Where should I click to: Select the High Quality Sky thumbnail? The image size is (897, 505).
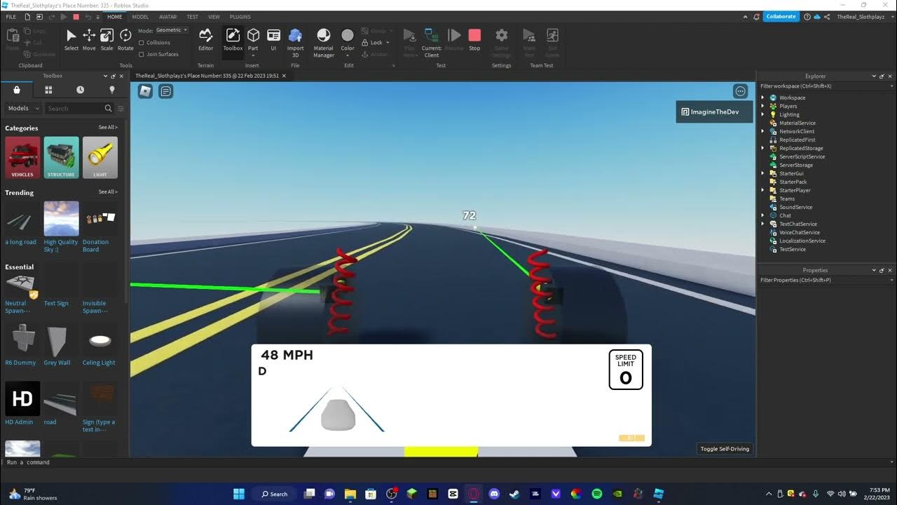coord(61,218)
